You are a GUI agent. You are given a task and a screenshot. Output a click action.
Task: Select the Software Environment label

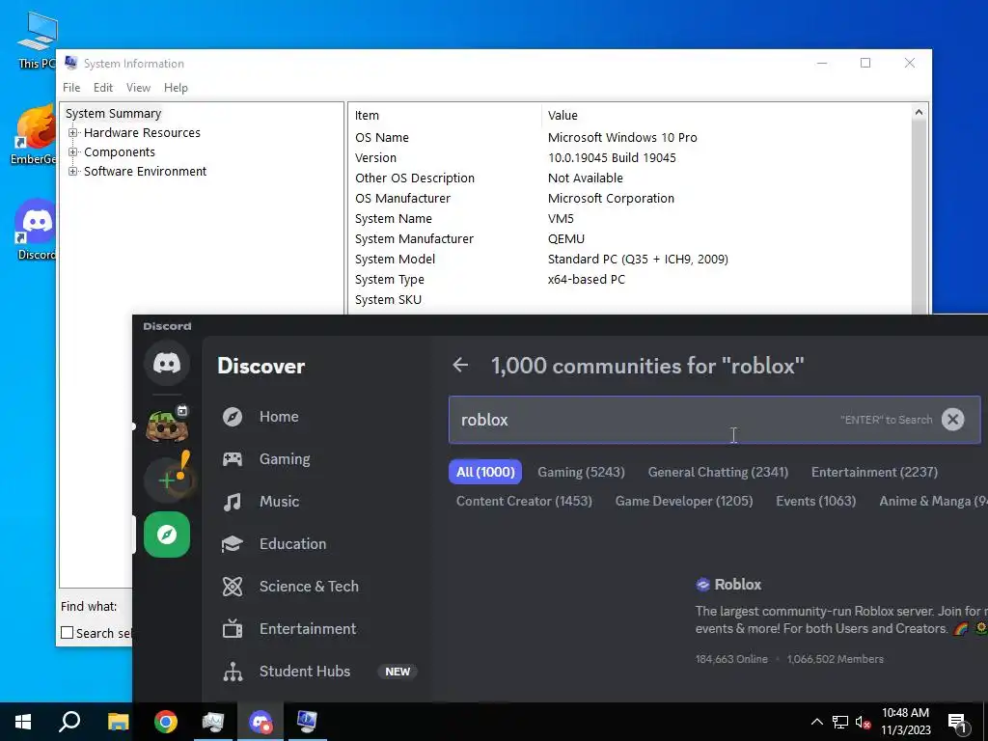pos(145,172)
